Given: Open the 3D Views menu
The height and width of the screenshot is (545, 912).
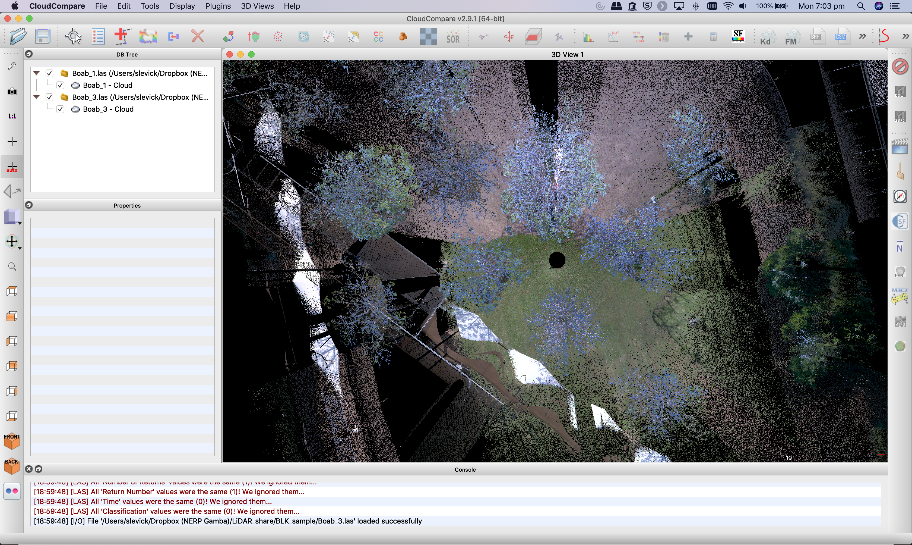Looking at the screenshot, I should (x=257, y=6).
